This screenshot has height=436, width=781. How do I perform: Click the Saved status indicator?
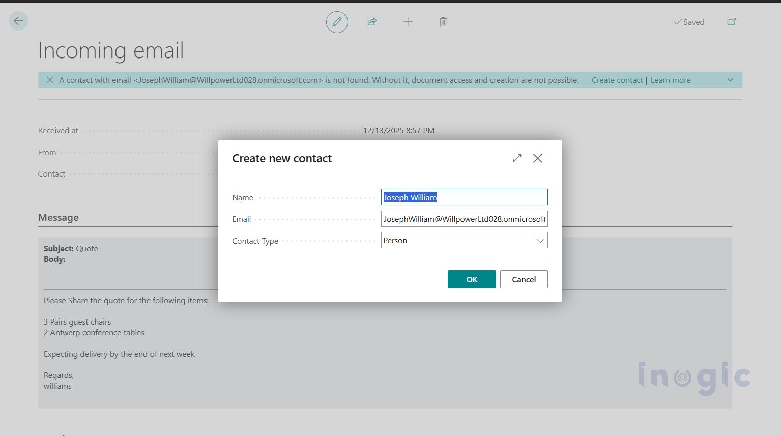tap(689, 22)
